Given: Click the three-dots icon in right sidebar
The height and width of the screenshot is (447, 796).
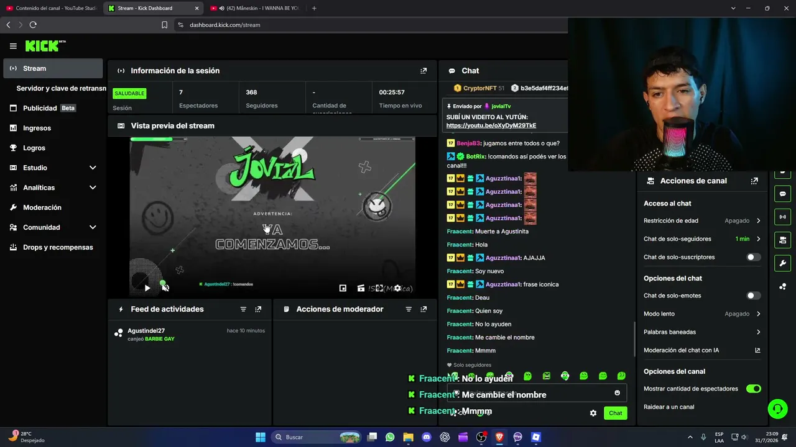Looking at the screenshot, I should [x=782, y=286].
